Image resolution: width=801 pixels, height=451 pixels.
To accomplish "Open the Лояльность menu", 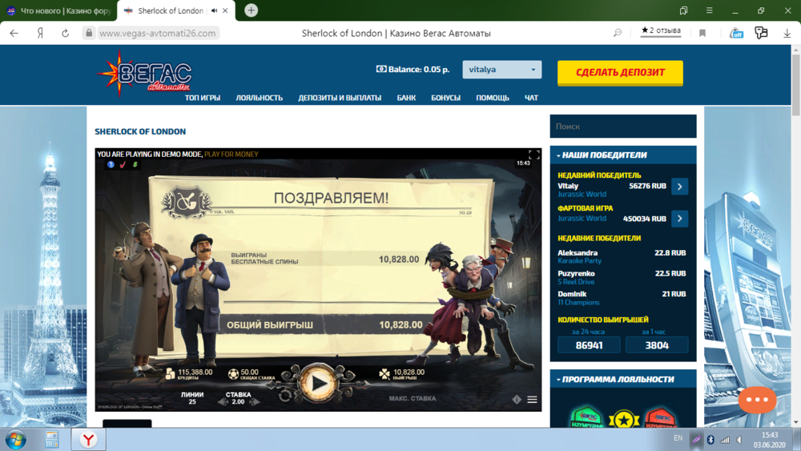I will point(259,98).
